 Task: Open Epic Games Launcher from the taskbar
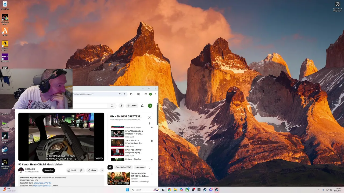pos(199,190)
